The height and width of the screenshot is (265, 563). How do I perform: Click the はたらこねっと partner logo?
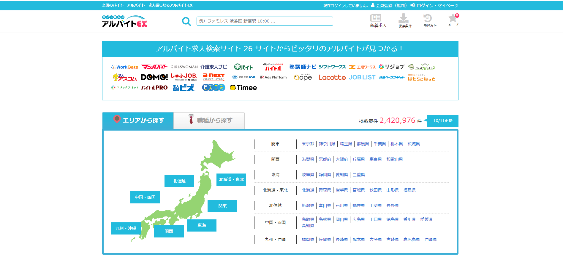pyautogui.click(x=422, y=77)
